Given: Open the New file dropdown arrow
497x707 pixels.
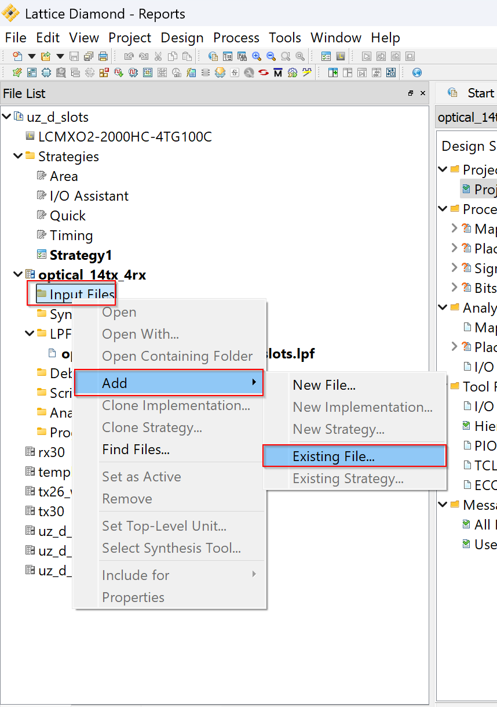Looking at the screenshot, I should tap(32, 56).
